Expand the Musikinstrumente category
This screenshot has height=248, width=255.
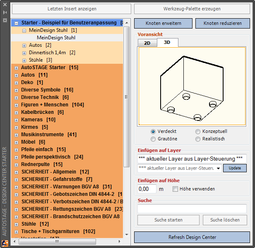(x=16, y=135)
